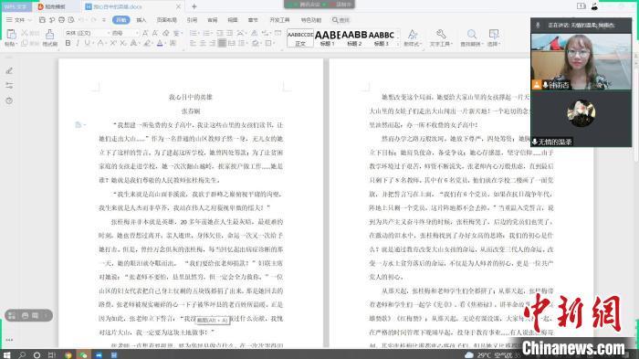
Task: Apply the 标题 3 heading style
Action: click(x=382, y=38)
